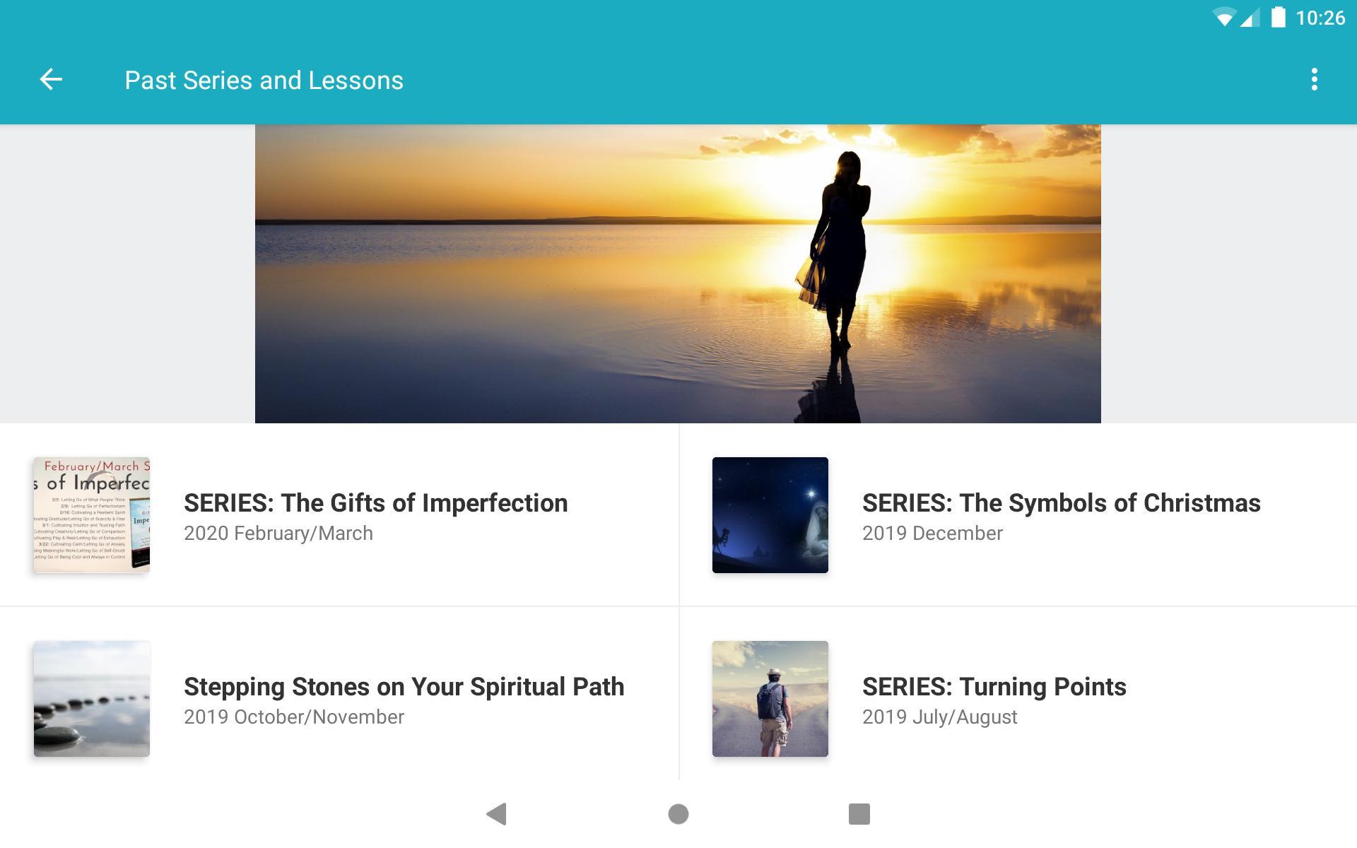The width and height of the screenshot is (1357, 848).
Task: Select SERIES: Turning Points title
Action: tap(994, 687)
